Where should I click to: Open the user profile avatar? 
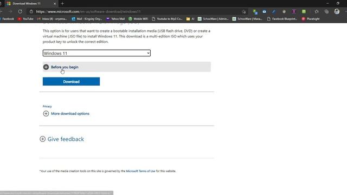coord(337,11)
